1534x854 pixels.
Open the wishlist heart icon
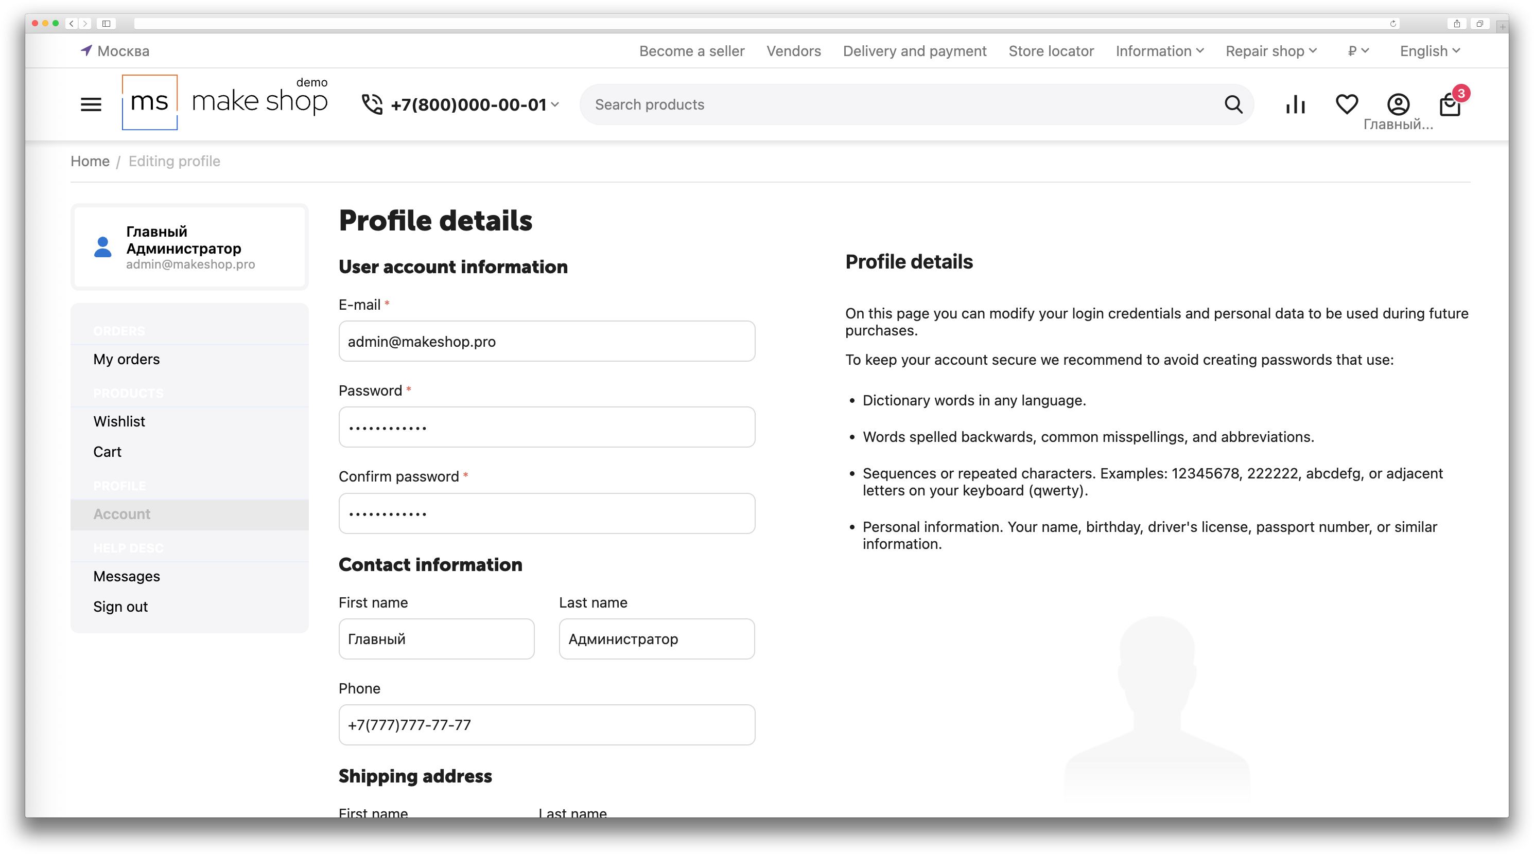tap(1347, 104)
